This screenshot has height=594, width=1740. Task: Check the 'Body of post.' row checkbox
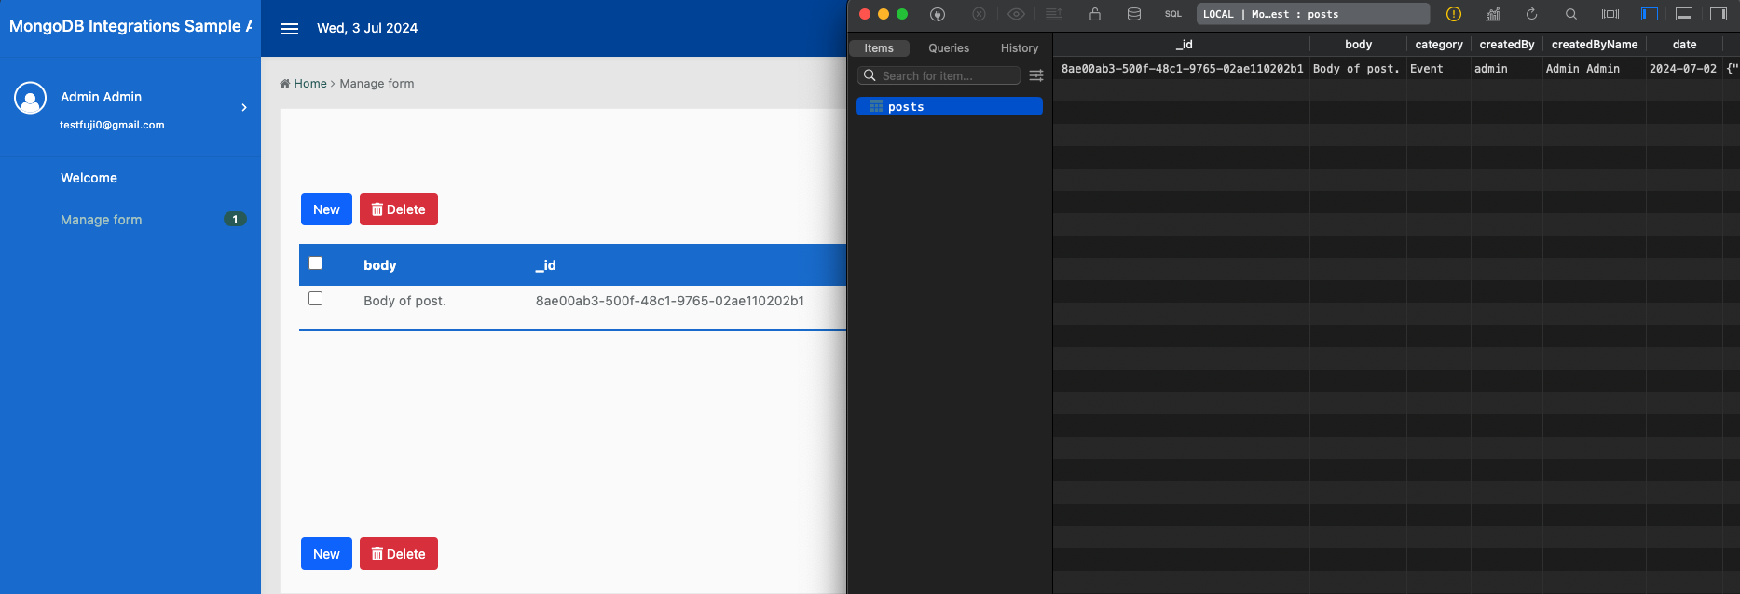coord(316,299)
